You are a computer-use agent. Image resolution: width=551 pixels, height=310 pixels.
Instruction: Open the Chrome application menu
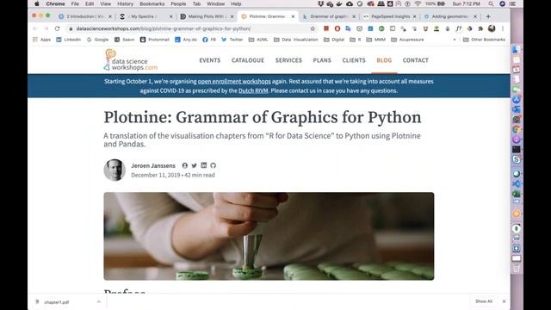55,3
